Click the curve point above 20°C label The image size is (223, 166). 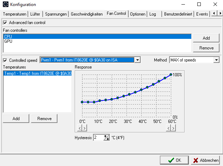tap(112, 99)
